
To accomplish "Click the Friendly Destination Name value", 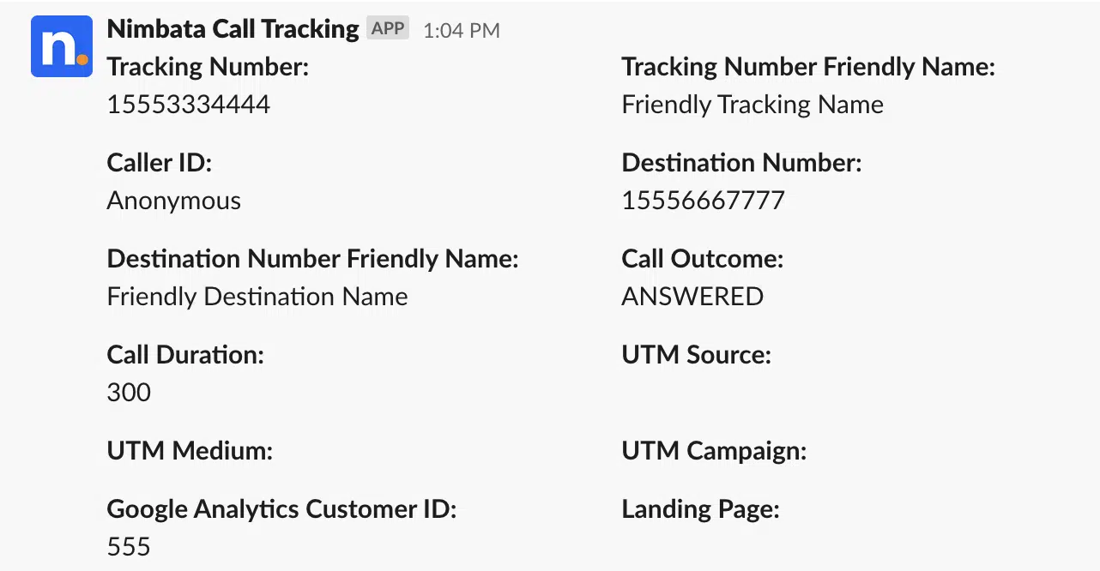I will click(257, 297).
